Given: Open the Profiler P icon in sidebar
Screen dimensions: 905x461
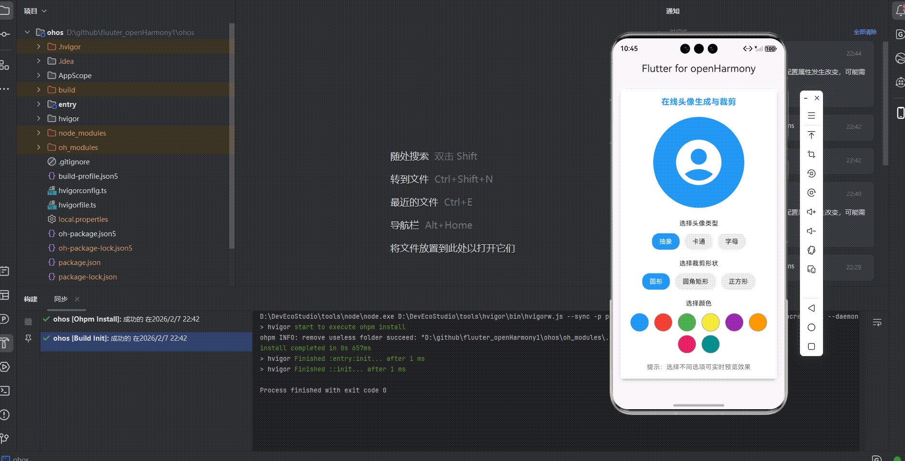Looking at the screenshot, I should [5, 319].
